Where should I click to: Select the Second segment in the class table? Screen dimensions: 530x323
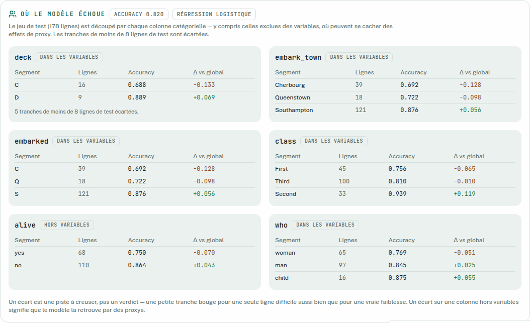point(286,194)
